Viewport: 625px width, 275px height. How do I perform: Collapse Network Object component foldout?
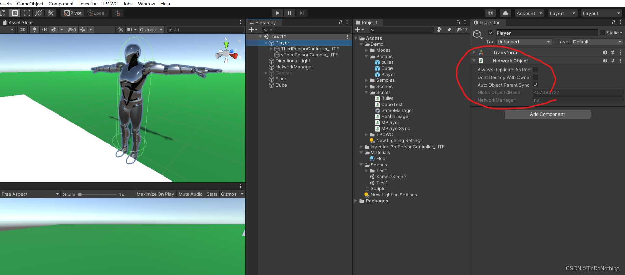(474, 61)
